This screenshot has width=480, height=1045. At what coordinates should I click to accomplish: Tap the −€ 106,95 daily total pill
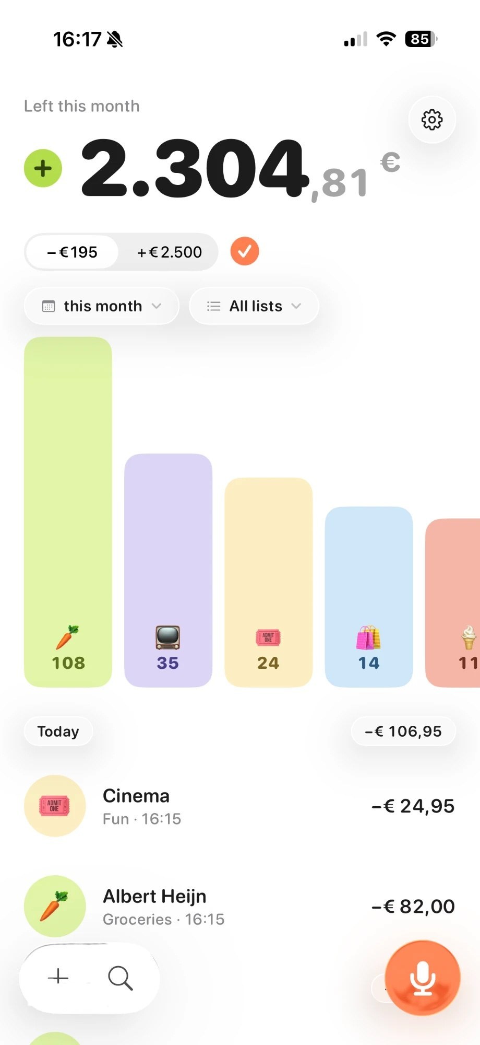403,731
